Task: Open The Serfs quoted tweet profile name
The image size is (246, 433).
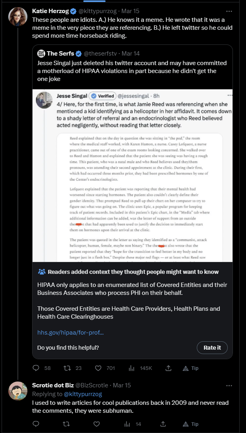Action: 60,53
